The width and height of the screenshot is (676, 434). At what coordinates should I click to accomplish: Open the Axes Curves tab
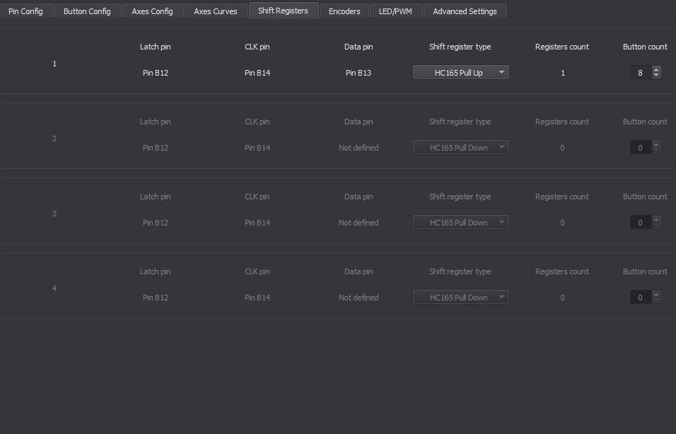point(216,11)
